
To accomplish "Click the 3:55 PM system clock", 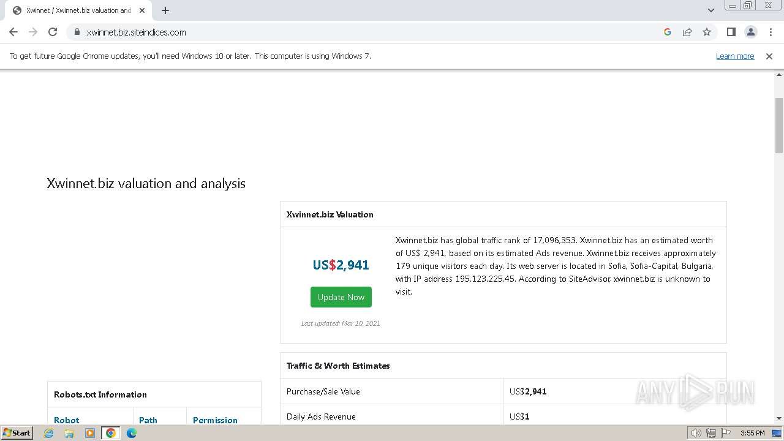I will 752,433.
